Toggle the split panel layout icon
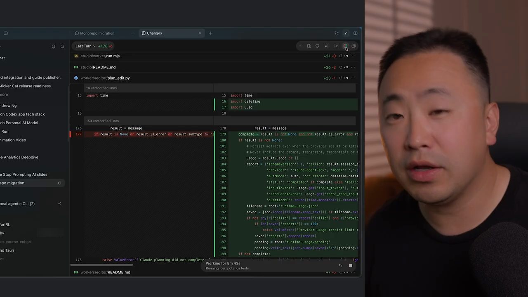This screenshot has height=297, width=528. click(355, 33)
